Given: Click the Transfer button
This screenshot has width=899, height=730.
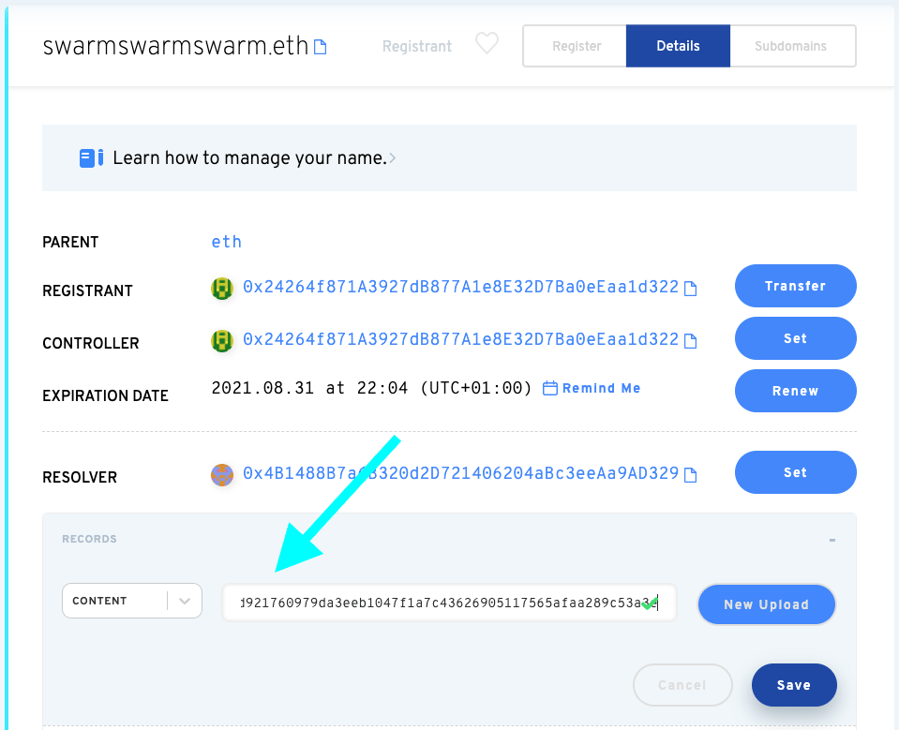Looking at the screenshot, I should click(x=795, y=286).
